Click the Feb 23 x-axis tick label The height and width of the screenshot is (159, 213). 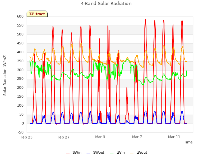tap(27, 137)
